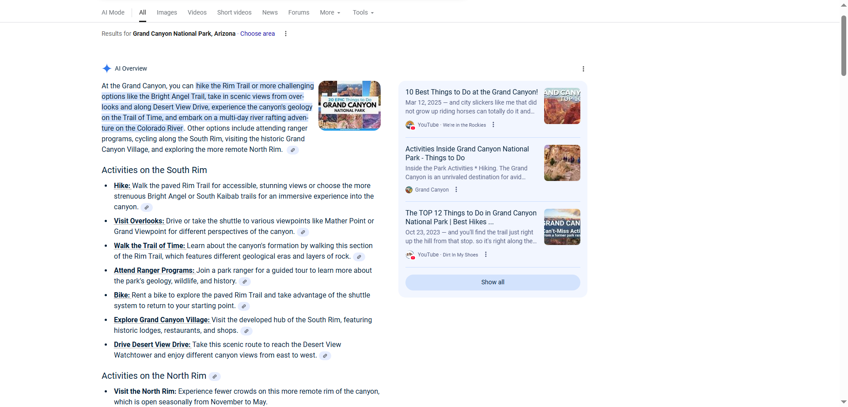
Task: Click the Walk the Trail of Time: term
Action: click(149, 246)
